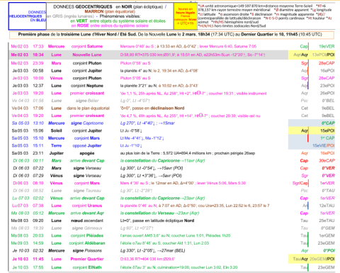340x273 pixels.
Task: Select the blue DONNEES HELIOCENTRIQUES box
Action: click(x=28, y=16)
